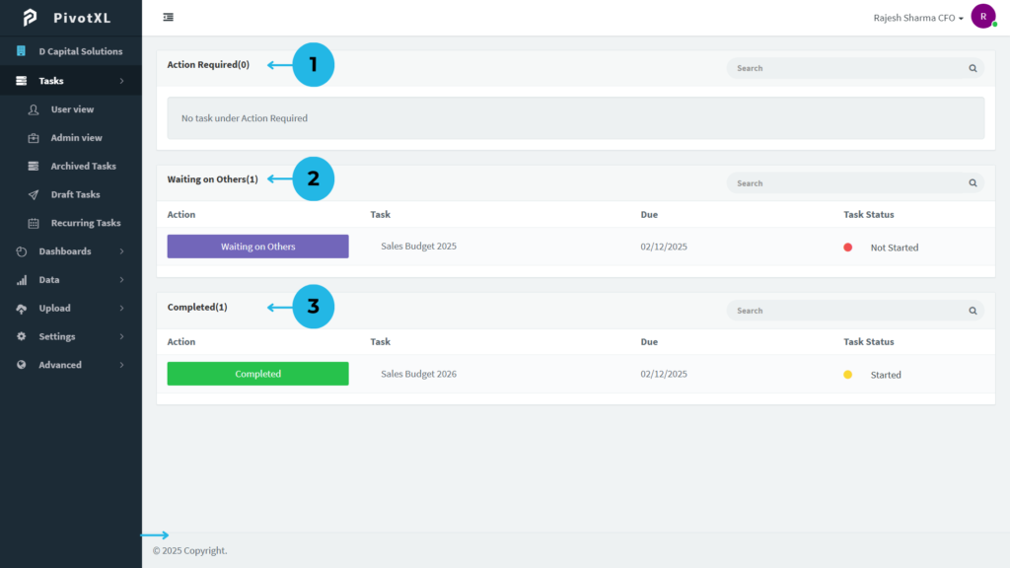Toggle the sidebar hamburger menu icon
The width and height of the screenshot is (1010, 568).
[168, 18]
